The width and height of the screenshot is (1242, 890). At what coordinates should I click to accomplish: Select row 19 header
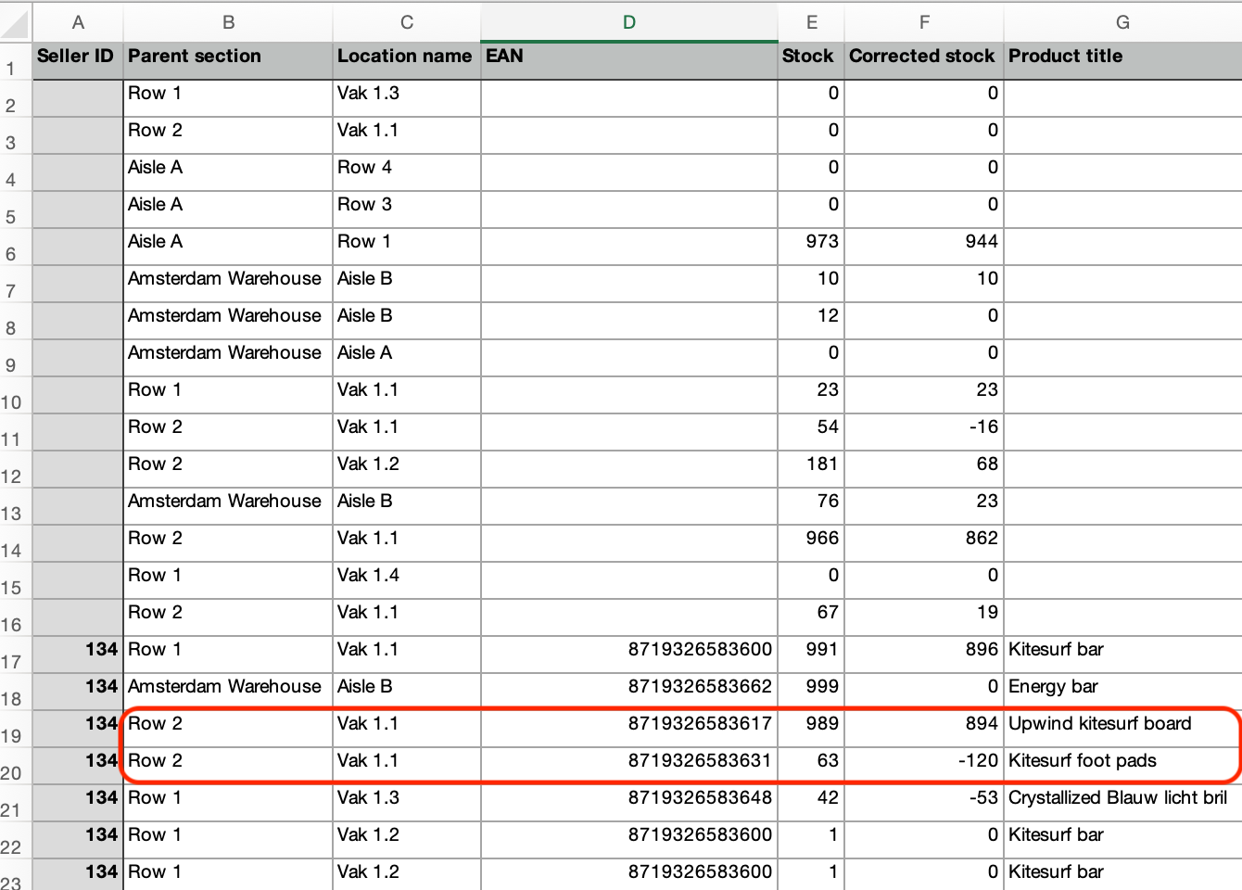coord(16,729)
